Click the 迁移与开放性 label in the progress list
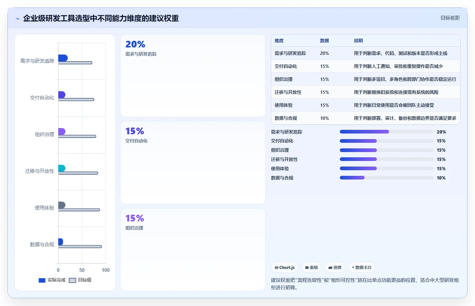 tap(284, 159)
